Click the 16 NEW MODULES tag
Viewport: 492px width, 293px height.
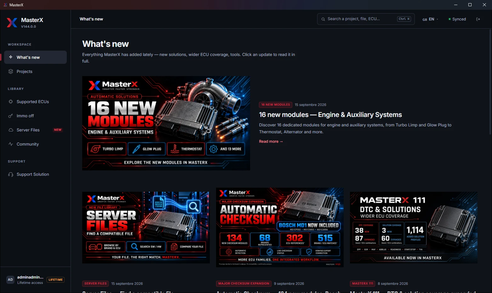pyautogui.click(x=276, y=105)
